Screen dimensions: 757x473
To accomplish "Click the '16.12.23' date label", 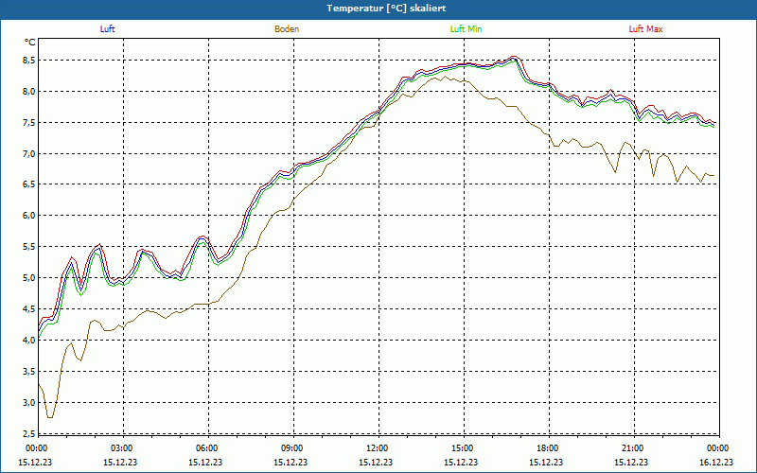I will coord(717,462).
